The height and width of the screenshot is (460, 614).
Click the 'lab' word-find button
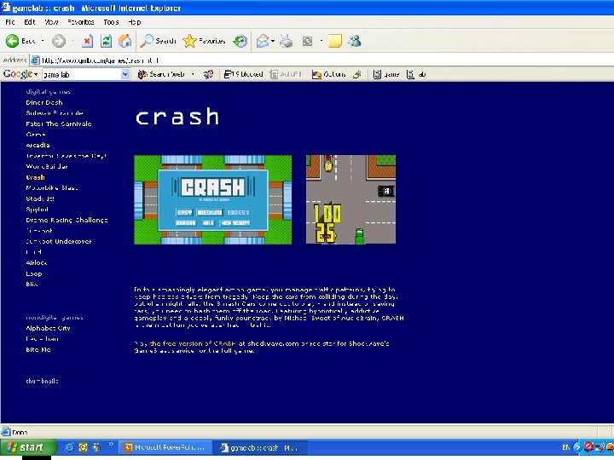pos(416,74)
